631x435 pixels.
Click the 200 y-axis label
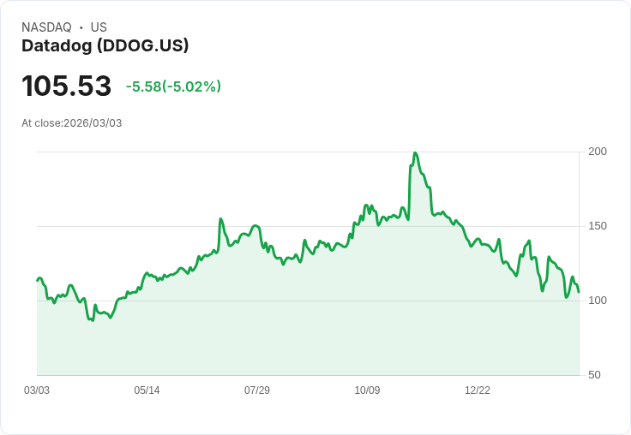tap(598, 152)
